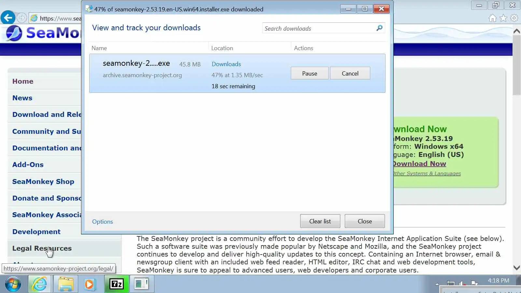Open the Tools gear icon

click(514, 18)
